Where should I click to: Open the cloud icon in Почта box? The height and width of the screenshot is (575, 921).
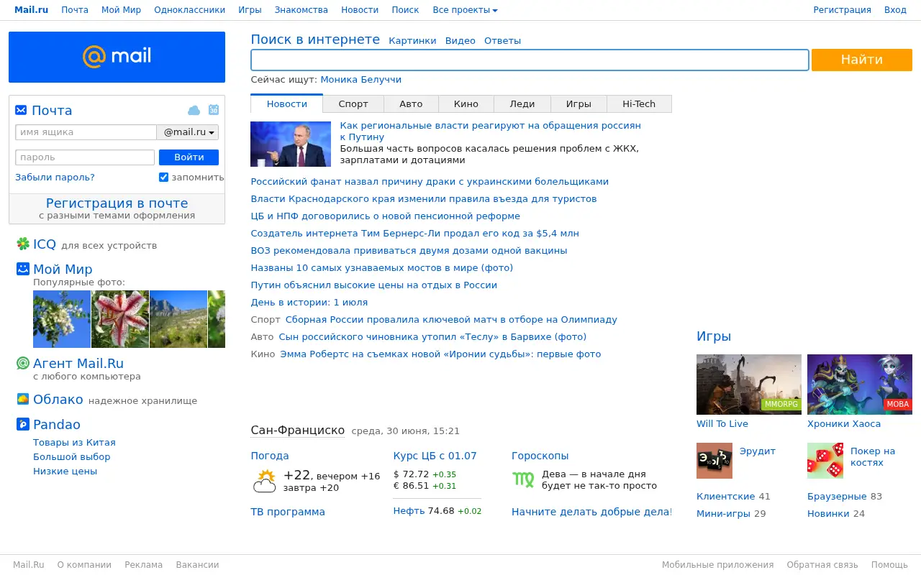(194, 110)
